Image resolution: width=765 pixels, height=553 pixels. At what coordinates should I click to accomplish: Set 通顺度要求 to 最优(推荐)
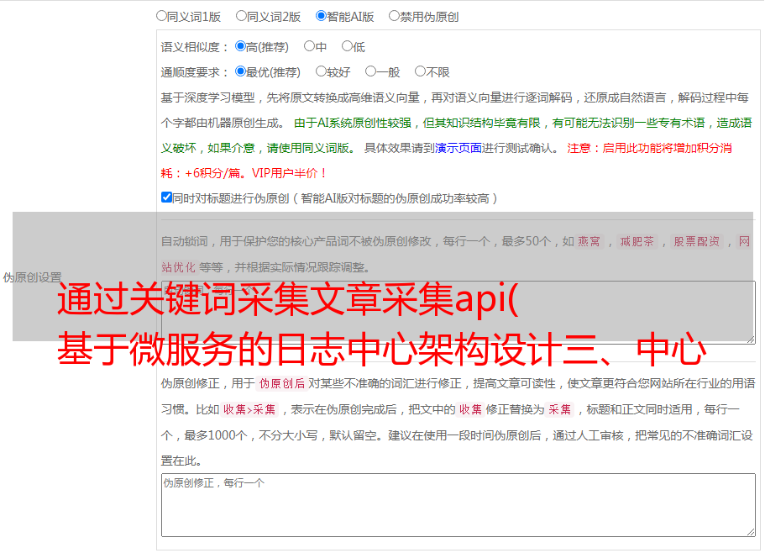click(240, 71)
